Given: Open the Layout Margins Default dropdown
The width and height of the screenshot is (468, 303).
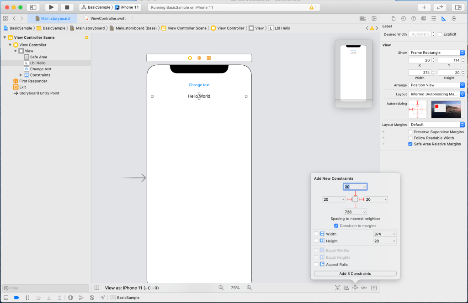Looking at the screenshot, I should click(436, 125).
